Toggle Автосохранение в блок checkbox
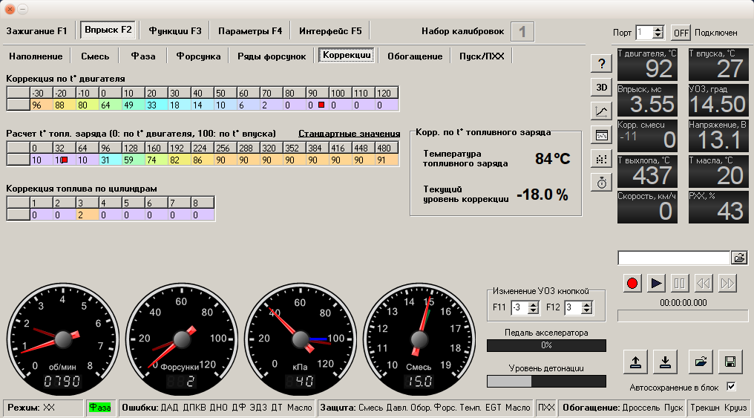The width and height of the screenshot is (754, 418). coord(732,386)
